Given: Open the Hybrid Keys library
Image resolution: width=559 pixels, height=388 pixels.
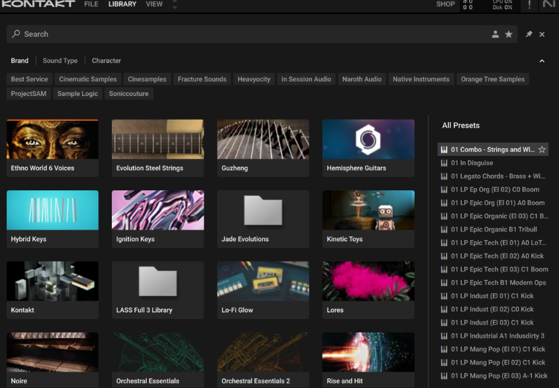Looking at the screenshot, I should [x=53, y=219].
